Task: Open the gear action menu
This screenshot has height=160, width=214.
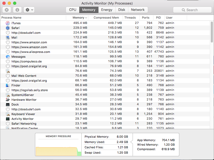Action: pos(29,10)
